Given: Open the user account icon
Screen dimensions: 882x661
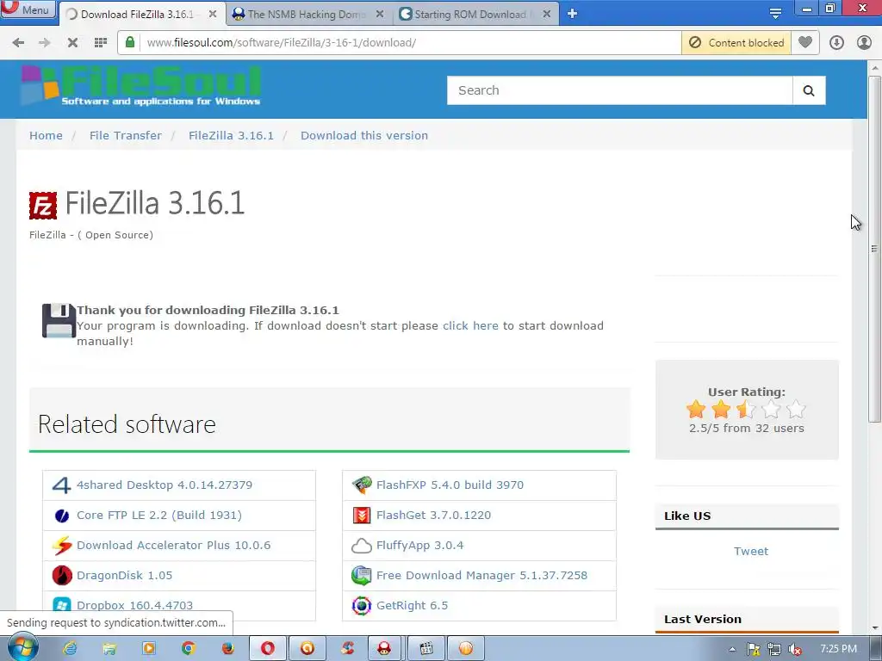Looking at the screenshot, I should tap(864, 43).
